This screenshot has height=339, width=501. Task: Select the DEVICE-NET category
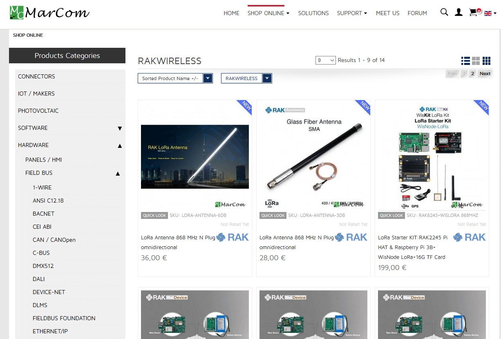(x=49, y=292)
